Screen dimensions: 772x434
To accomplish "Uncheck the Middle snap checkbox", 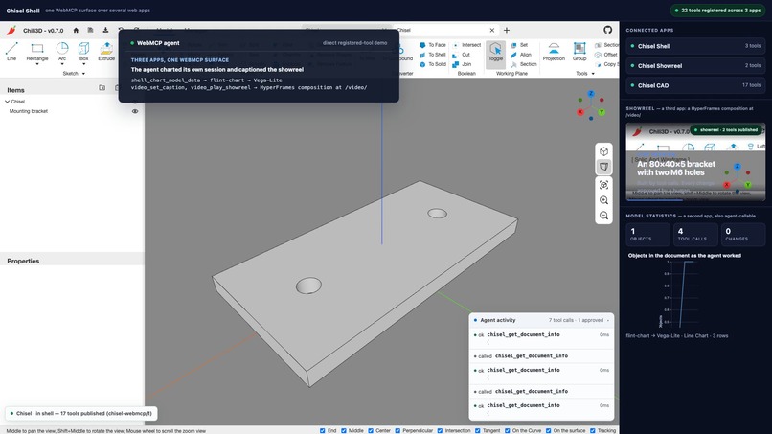I will pyautogui.click(x=344, y=430).
